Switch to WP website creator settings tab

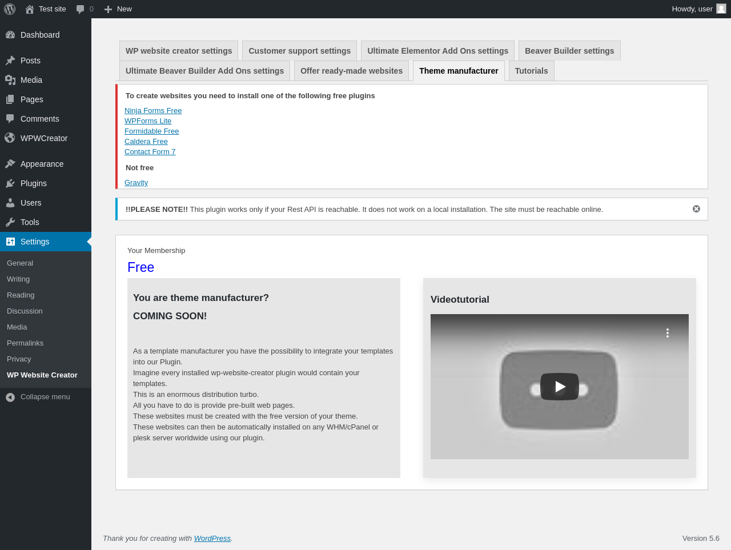[179, 51]
